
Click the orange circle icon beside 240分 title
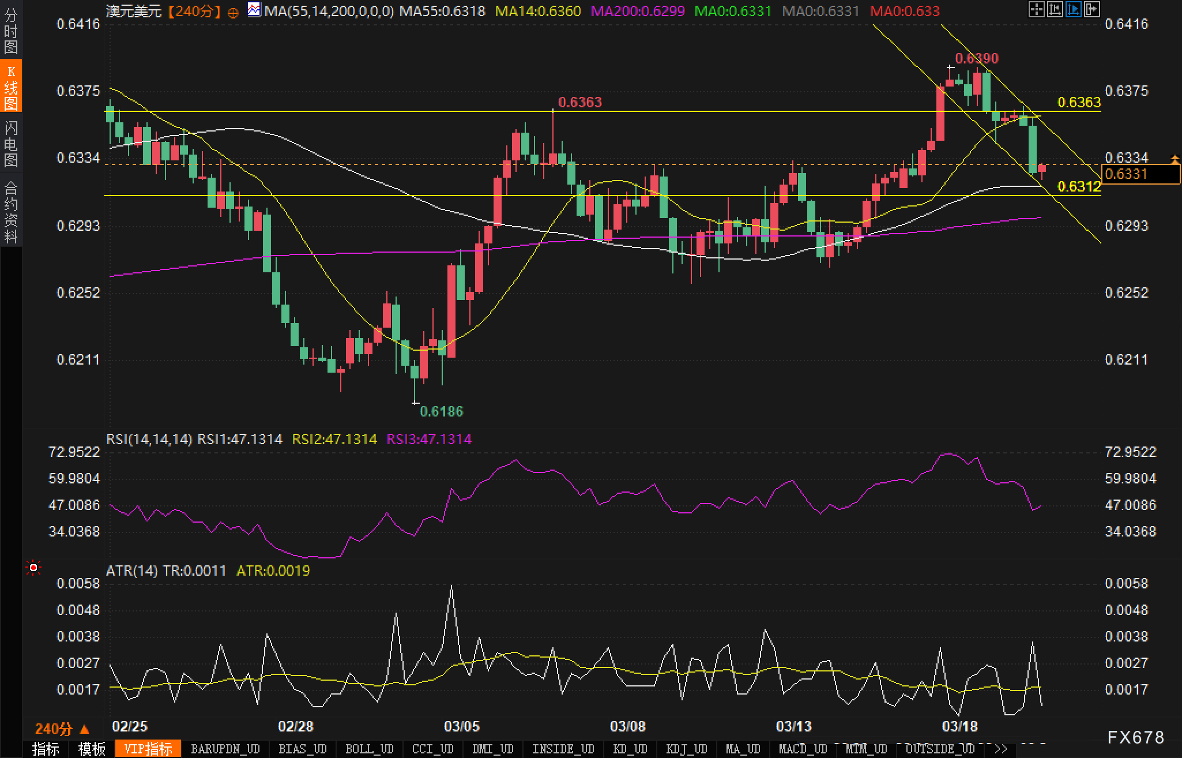click(x=233, y=12)
